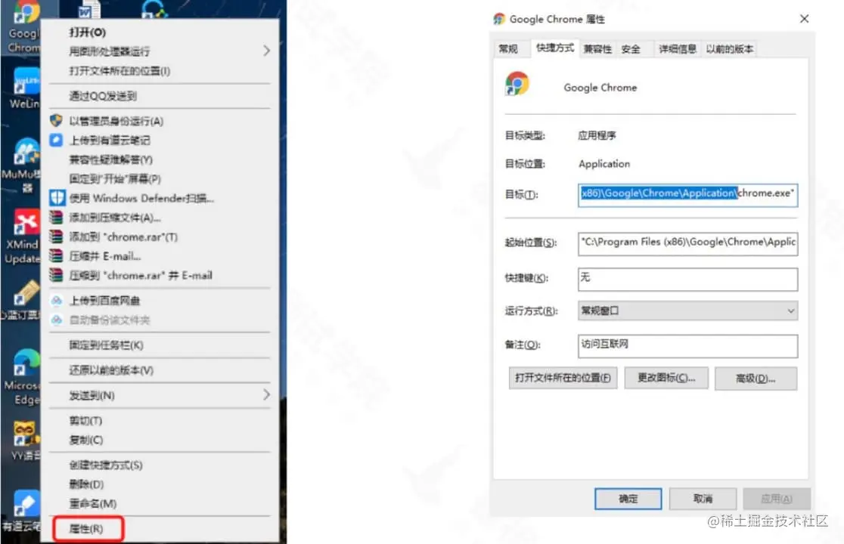Choose 删除(D) in context menu
The width and height of the screenshot is (844, 544).
tap(86, 484)
